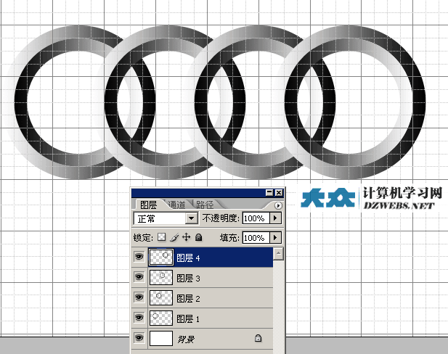Image resolution: width=448 pixels, height=354 pixels.
Task: Open the 不透明度 slider arrow
Action: [275, 218]
